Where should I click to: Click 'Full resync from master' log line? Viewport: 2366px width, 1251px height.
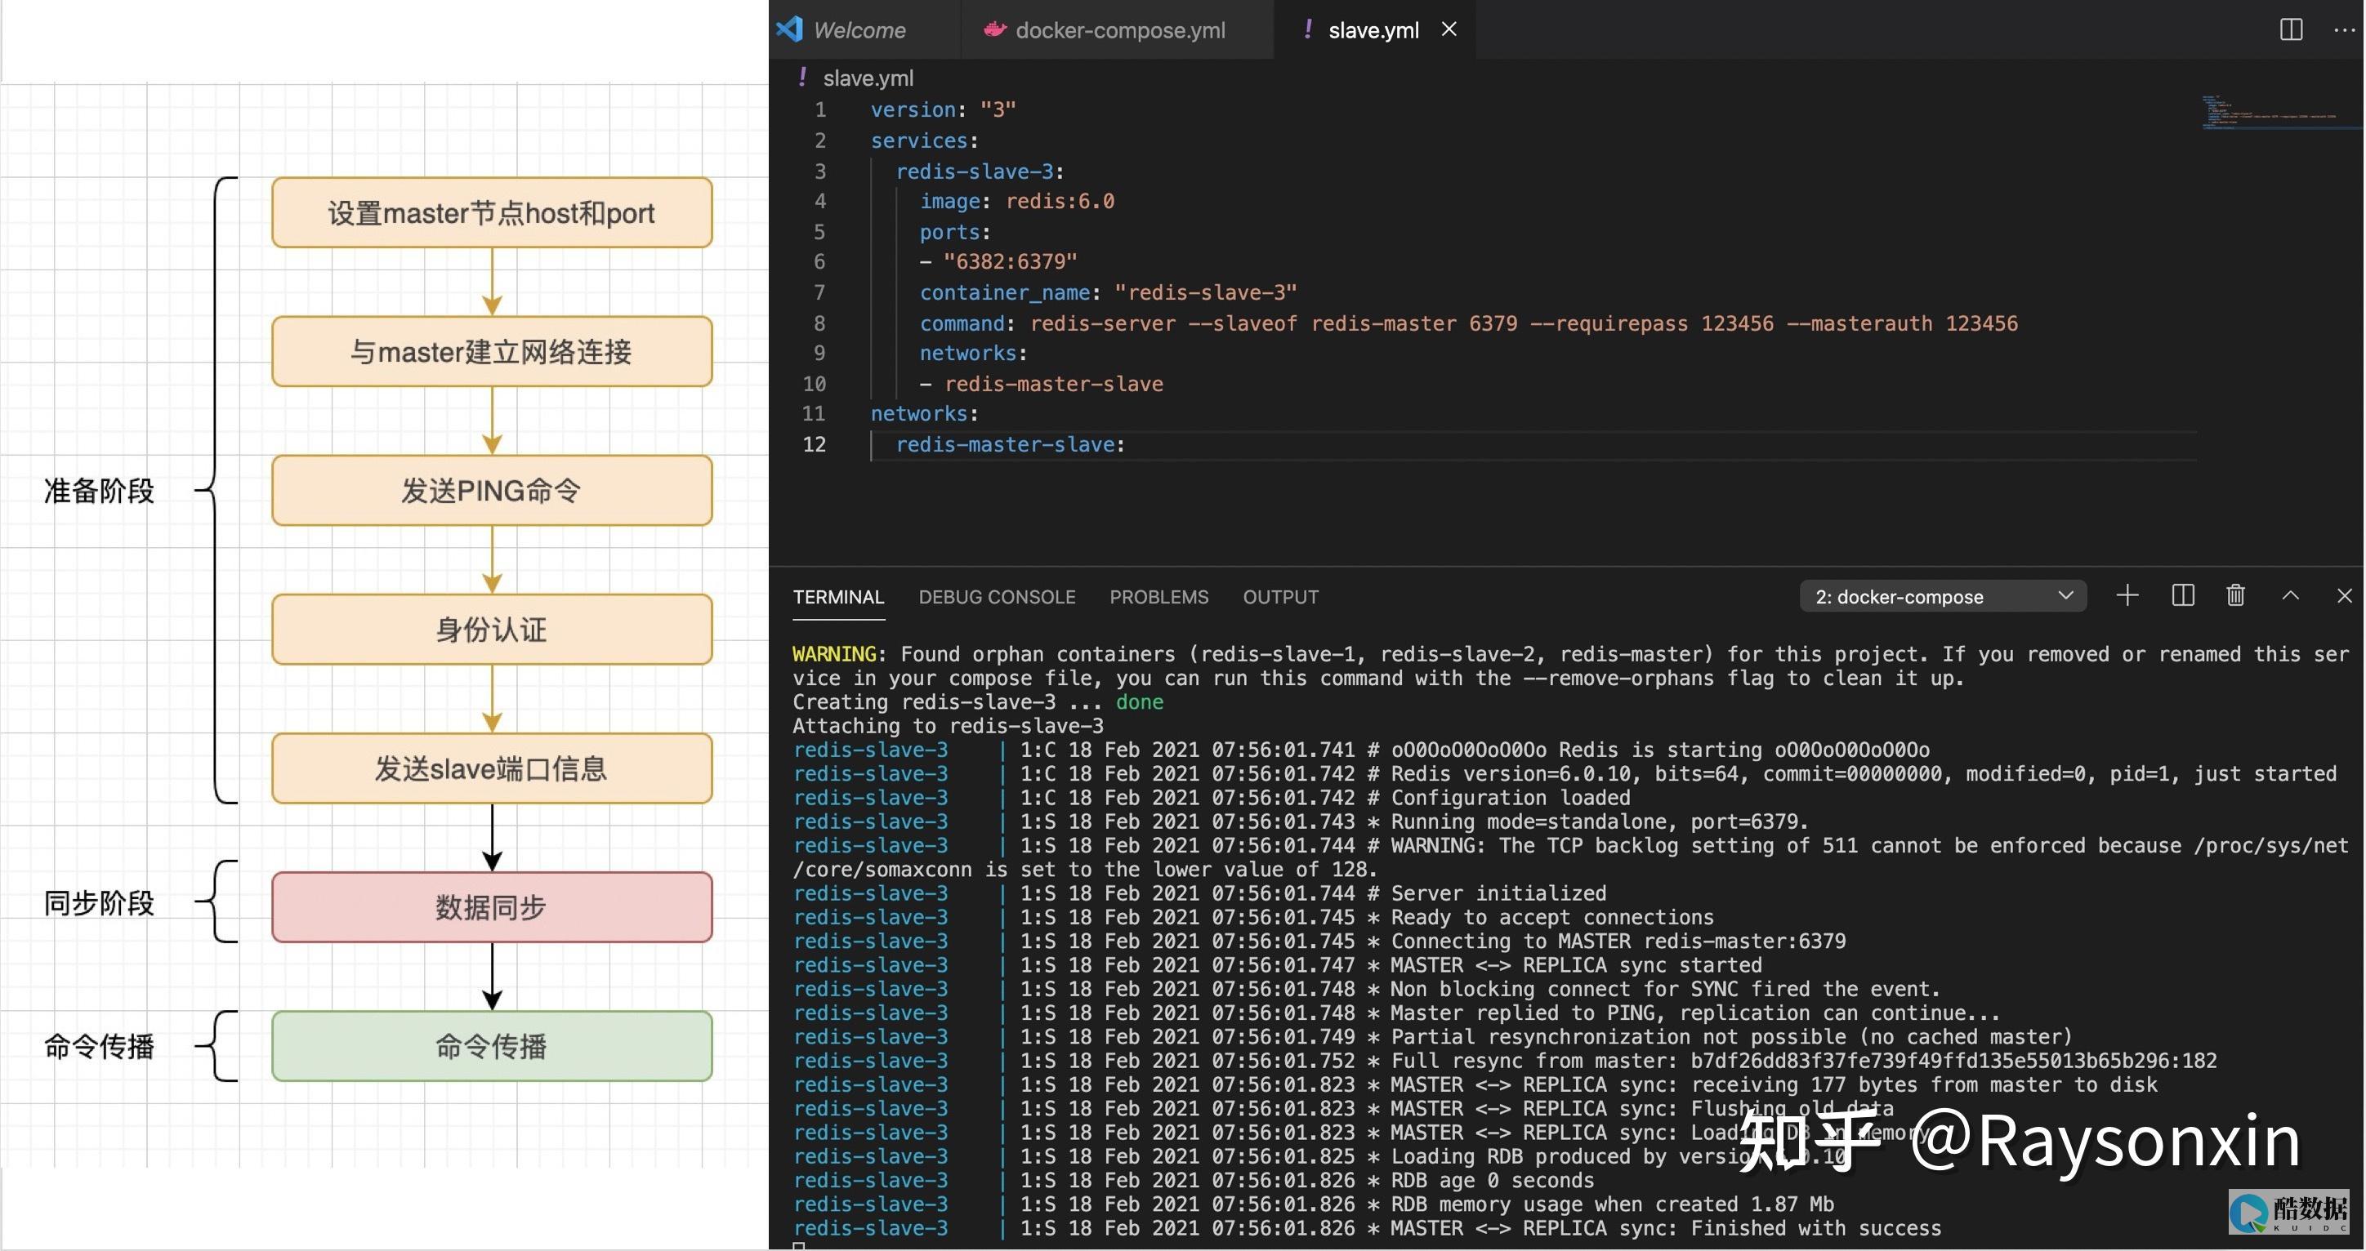[1504, 1061]
